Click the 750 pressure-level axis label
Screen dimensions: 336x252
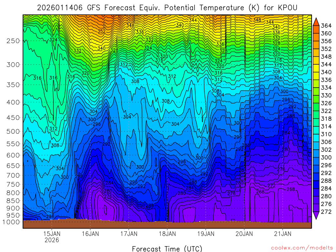[x=13, y=184]
